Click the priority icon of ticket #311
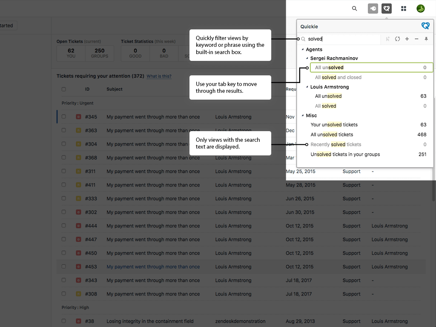The width and height of the screenshot is (436, 327). 78,171
